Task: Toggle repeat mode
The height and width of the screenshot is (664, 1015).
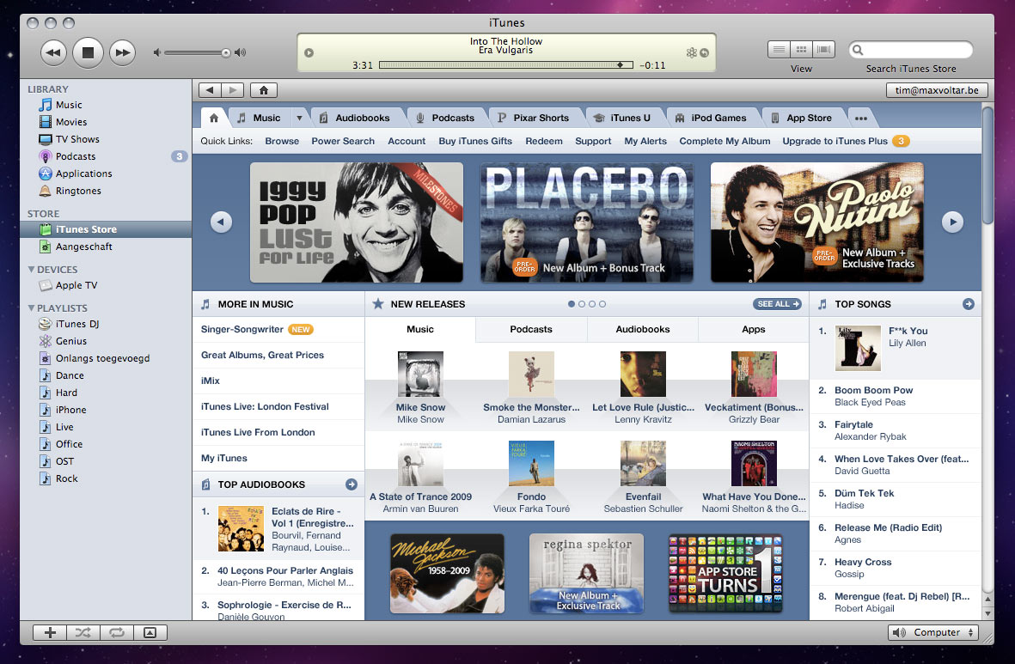Action: (x=117, y=633)
